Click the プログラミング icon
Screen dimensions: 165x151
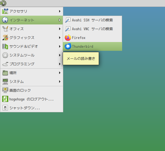tap(5, 64)
